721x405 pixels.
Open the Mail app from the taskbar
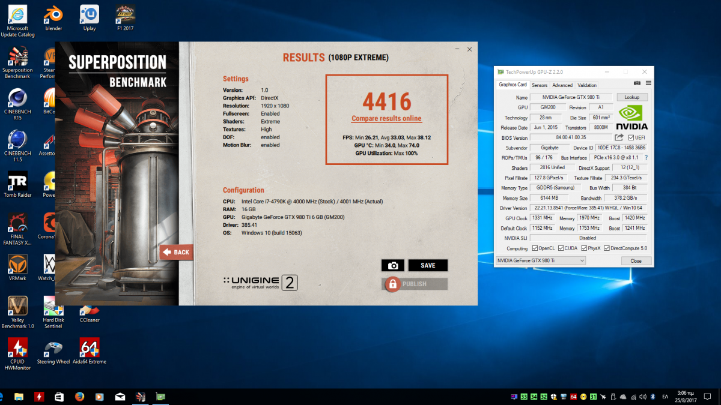pos(120,397)
